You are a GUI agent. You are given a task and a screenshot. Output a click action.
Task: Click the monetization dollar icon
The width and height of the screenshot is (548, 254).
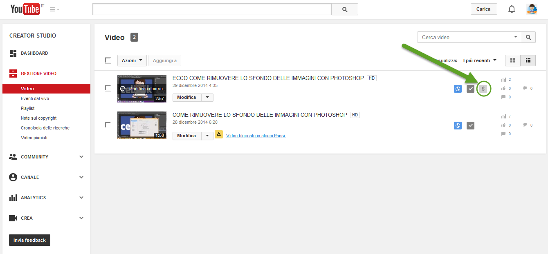pos(483,89)
